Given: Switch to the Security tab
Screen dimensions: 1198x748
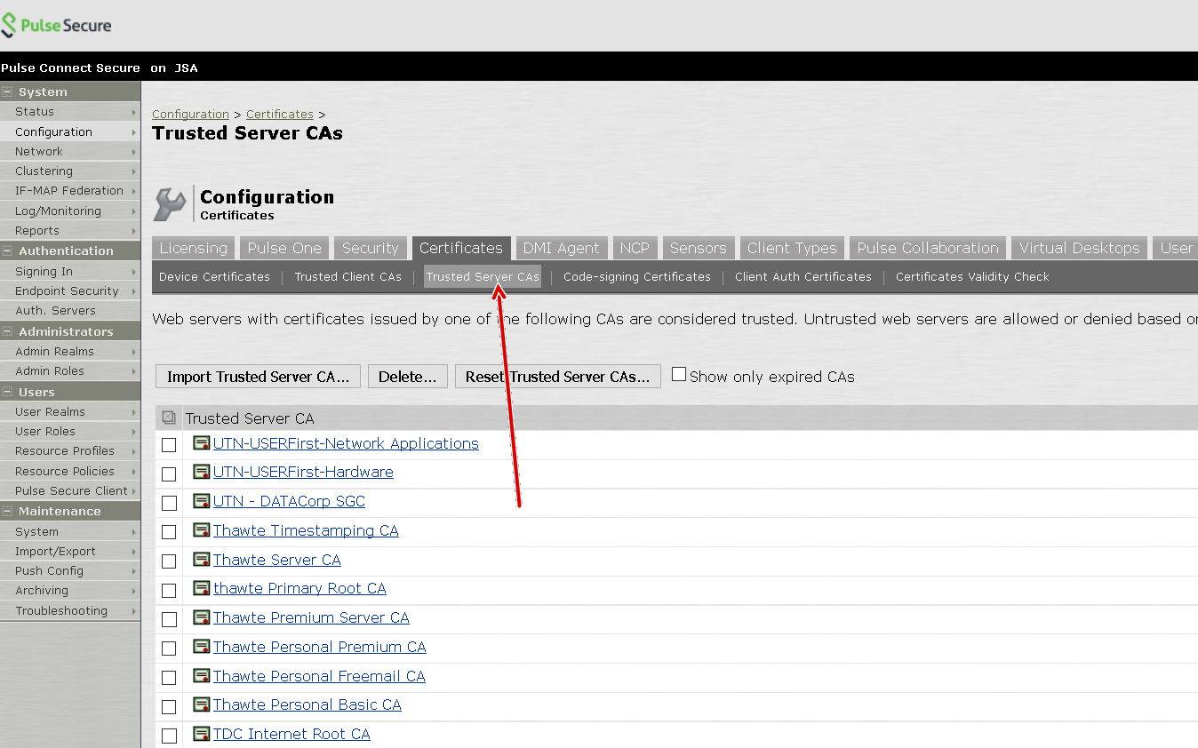Looking at the screenshot, I should click(x=370, y=248).
